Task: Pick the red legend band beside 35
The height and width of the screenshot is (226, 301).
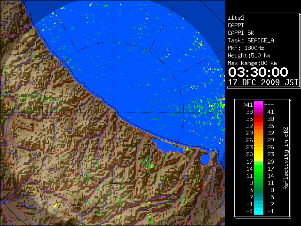Action: [x=259, y=119]
